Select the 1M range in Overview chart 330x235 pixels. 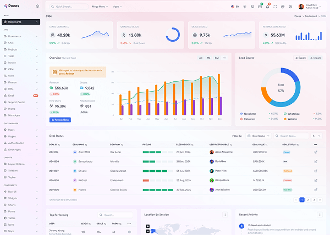[208, 58]
